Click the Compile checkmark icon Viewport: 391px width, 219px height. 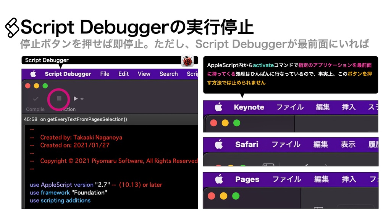[36, 98]
